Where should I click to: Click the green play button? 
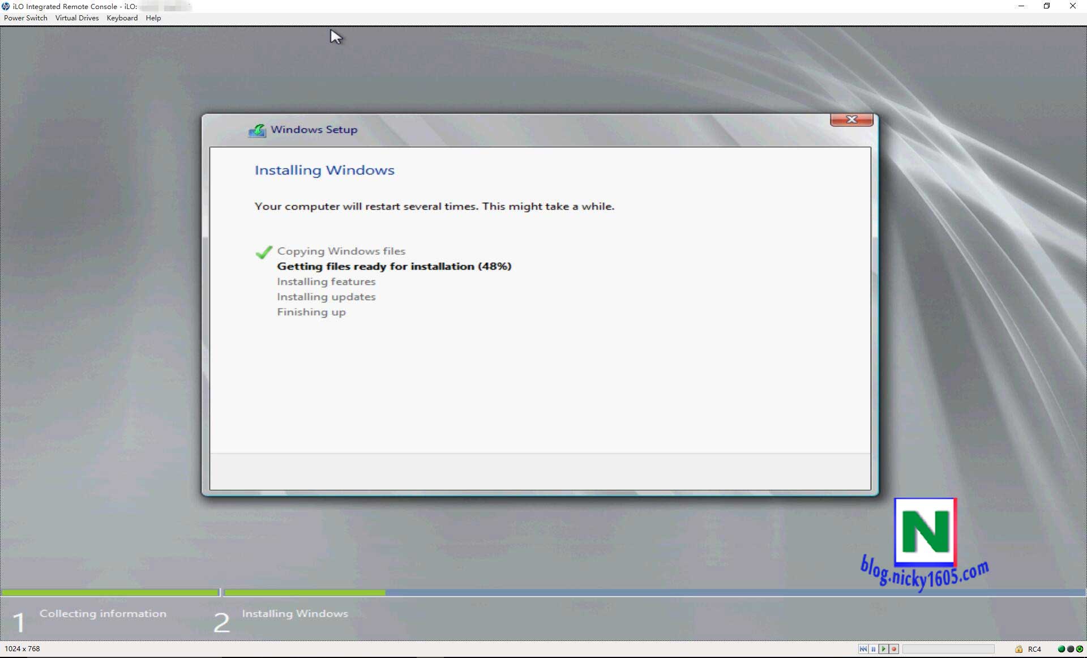[883, 649]
